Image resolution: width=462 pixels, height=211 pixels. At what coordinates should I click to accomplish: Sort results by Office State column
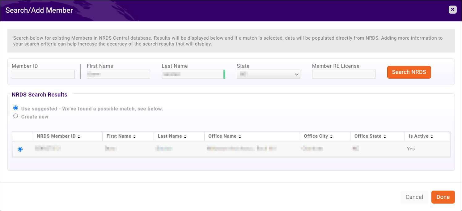click(384, 136)
